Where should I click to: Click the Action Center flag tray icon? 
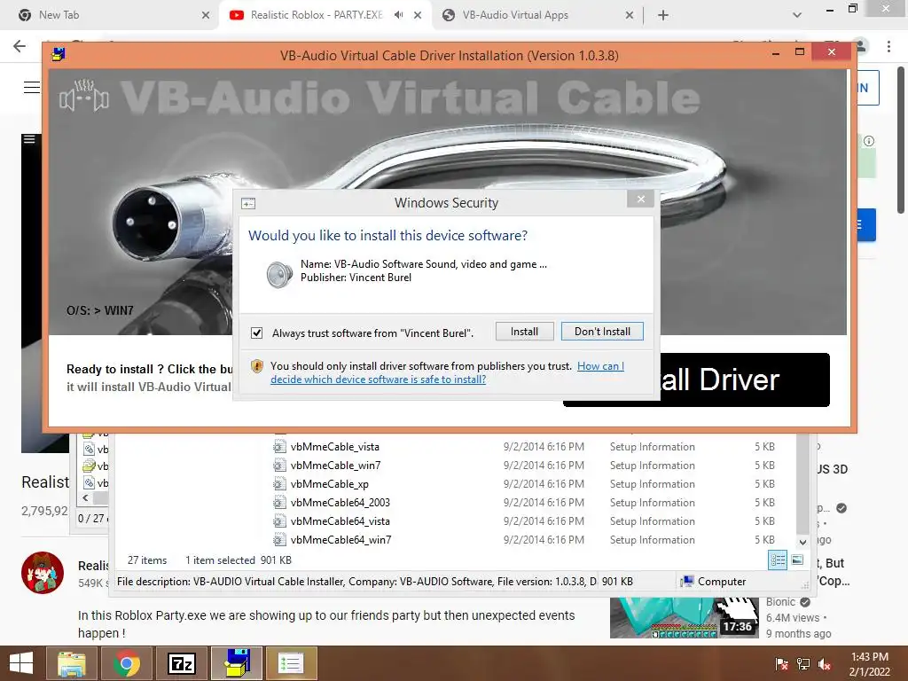point(781,664)
